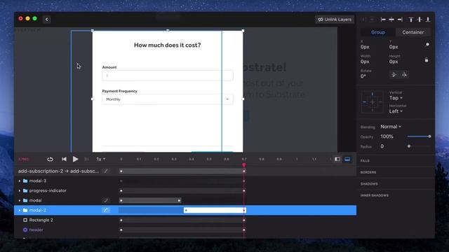This screenshot has width=449, height=252.
Task: Play the animation
Action: click(75, 159)
